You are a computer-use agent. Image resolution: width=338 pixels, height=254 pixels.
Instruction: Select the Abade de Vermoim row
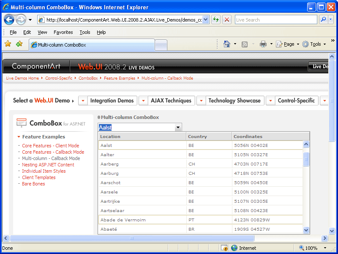tap(200, 220)
